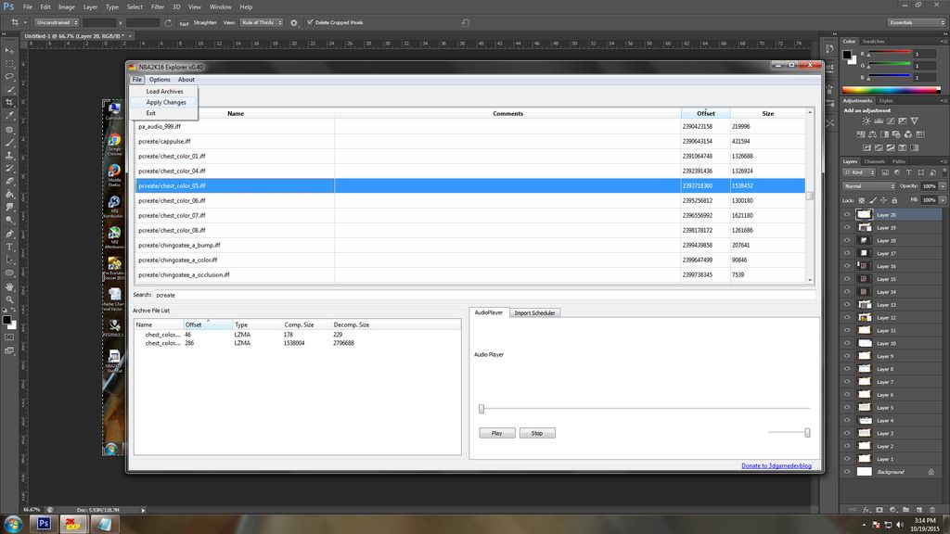Add a Levels adjustment
This screenshot has width=950, height=534.
point(879,121)
